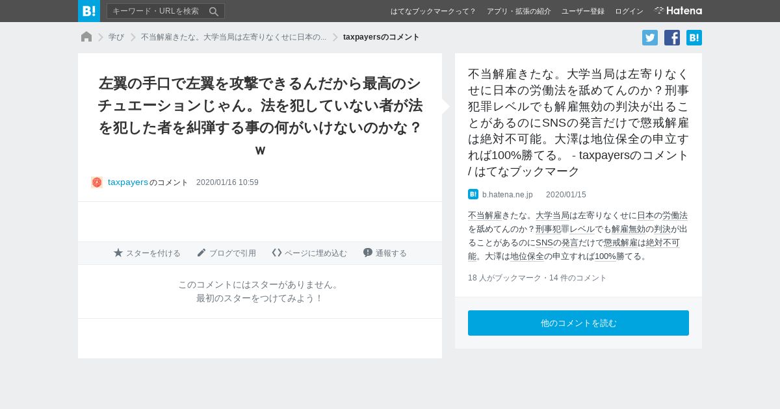Click the Hatena Bookmark B! logo
The height and width of the screenshot is (409, 780).
click(89, 11)
